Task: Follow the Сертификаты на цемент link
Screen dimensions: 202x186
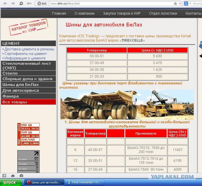Action: pos(26,54)
